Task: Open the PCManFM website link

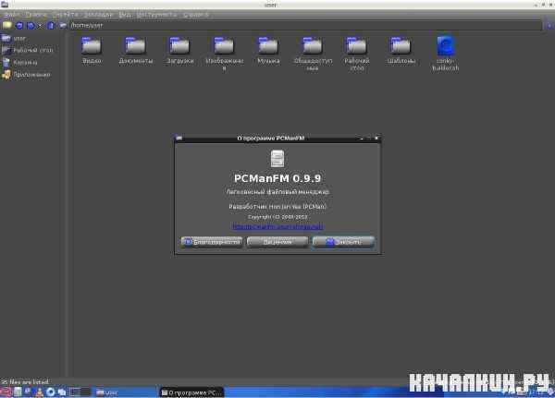Action: (277, 226)
